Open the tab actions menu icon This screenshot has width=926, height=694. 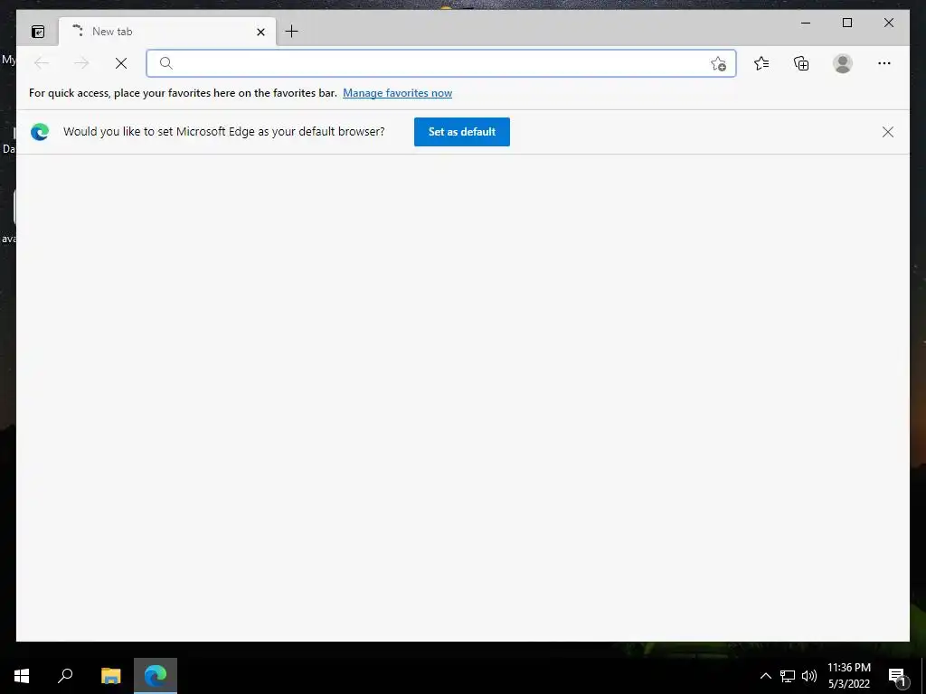tap(38, 32)
